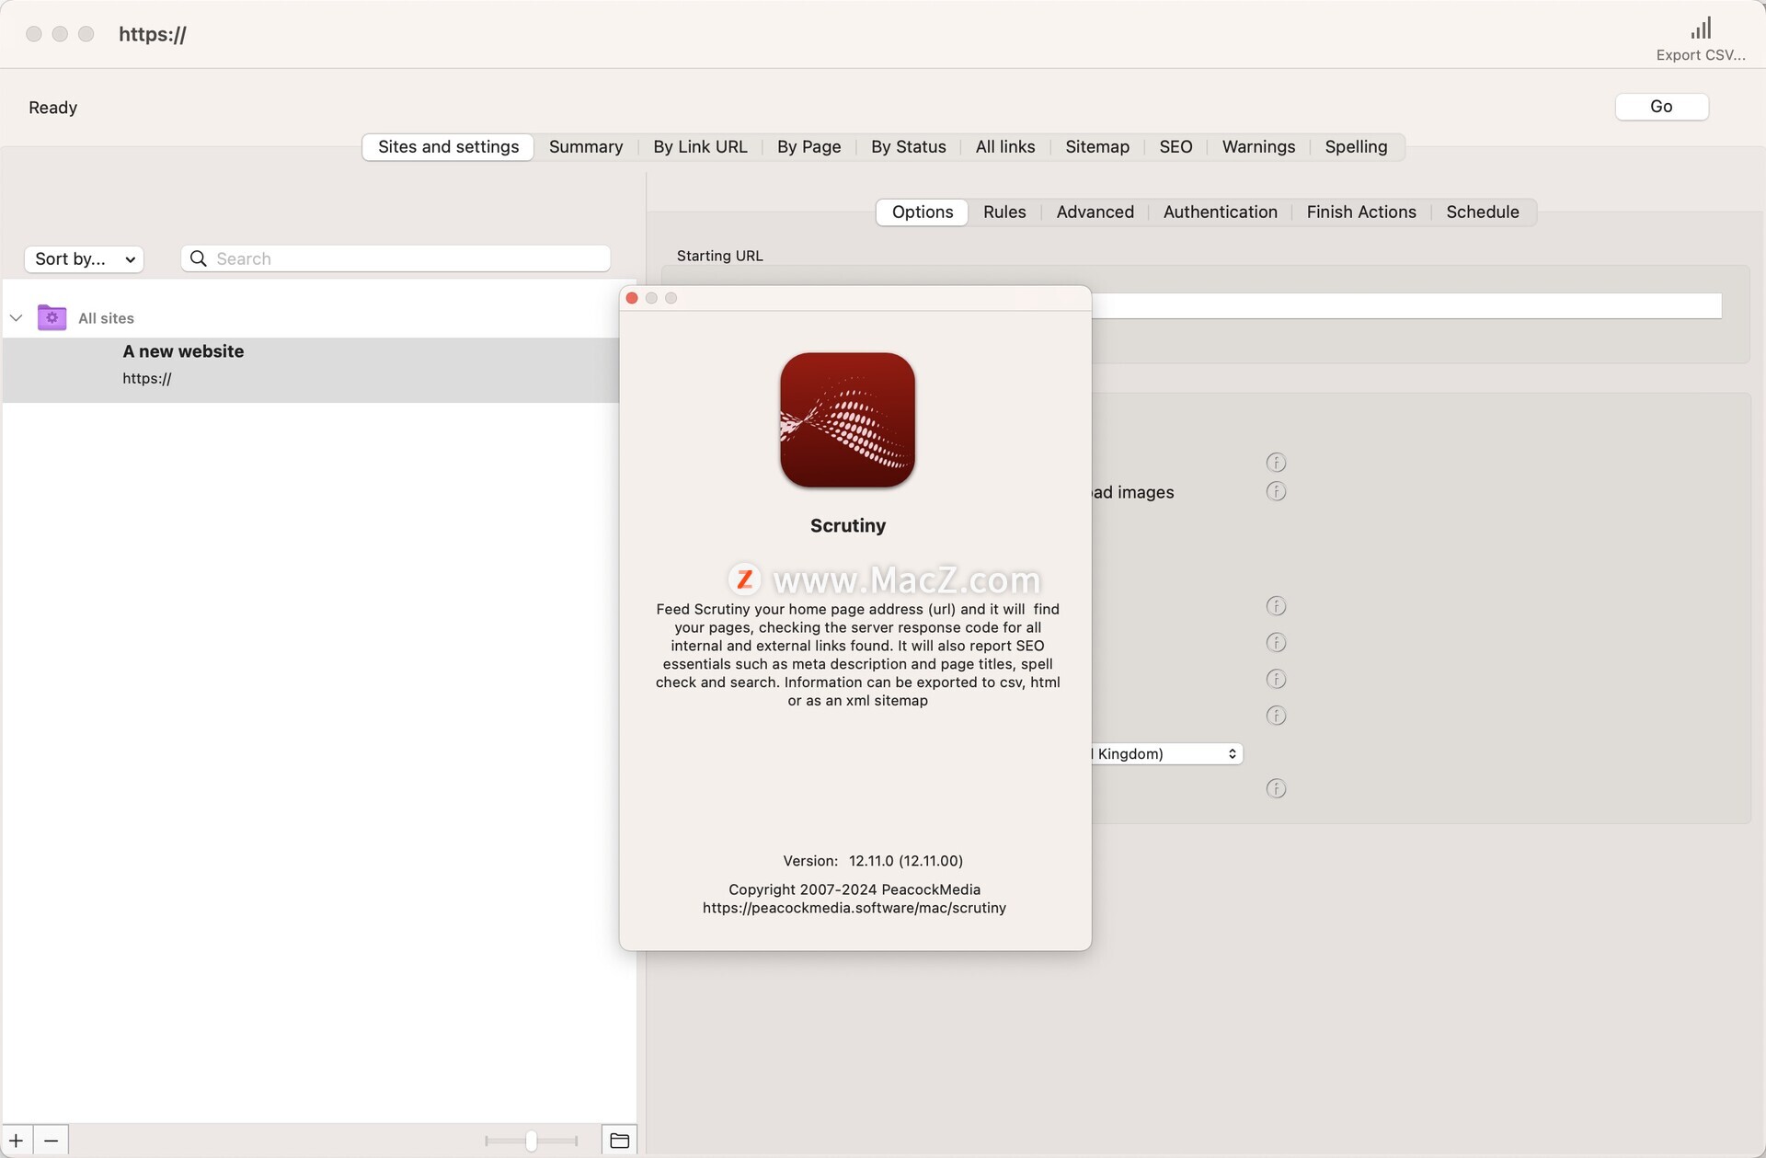
Task: Collapse the All sites group chevron
Action: coord(16,318)
